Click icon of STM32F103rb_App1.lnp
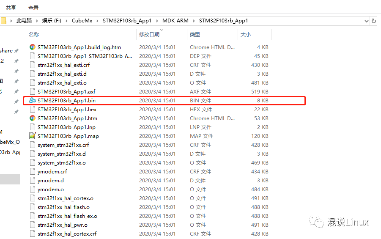381x239 pixels. tap(32, 127)
